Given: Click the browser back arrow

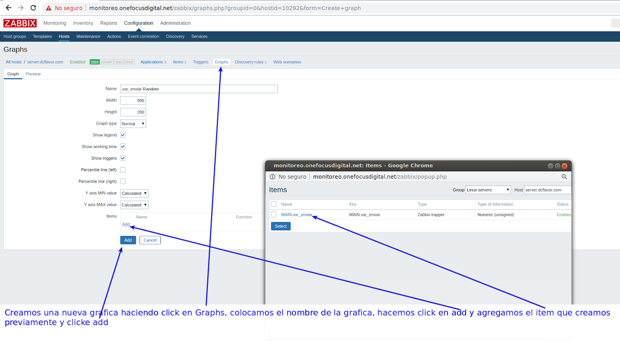Looking at the screenshot, I should [9, 8].
